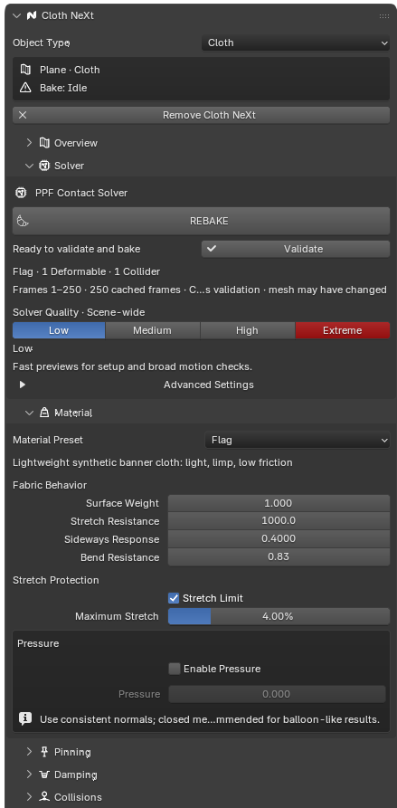This screenshot has height=808, width=397.
Task: Click the 'Solver Quality · Scene-wide' label
Action: pos(79,312)
